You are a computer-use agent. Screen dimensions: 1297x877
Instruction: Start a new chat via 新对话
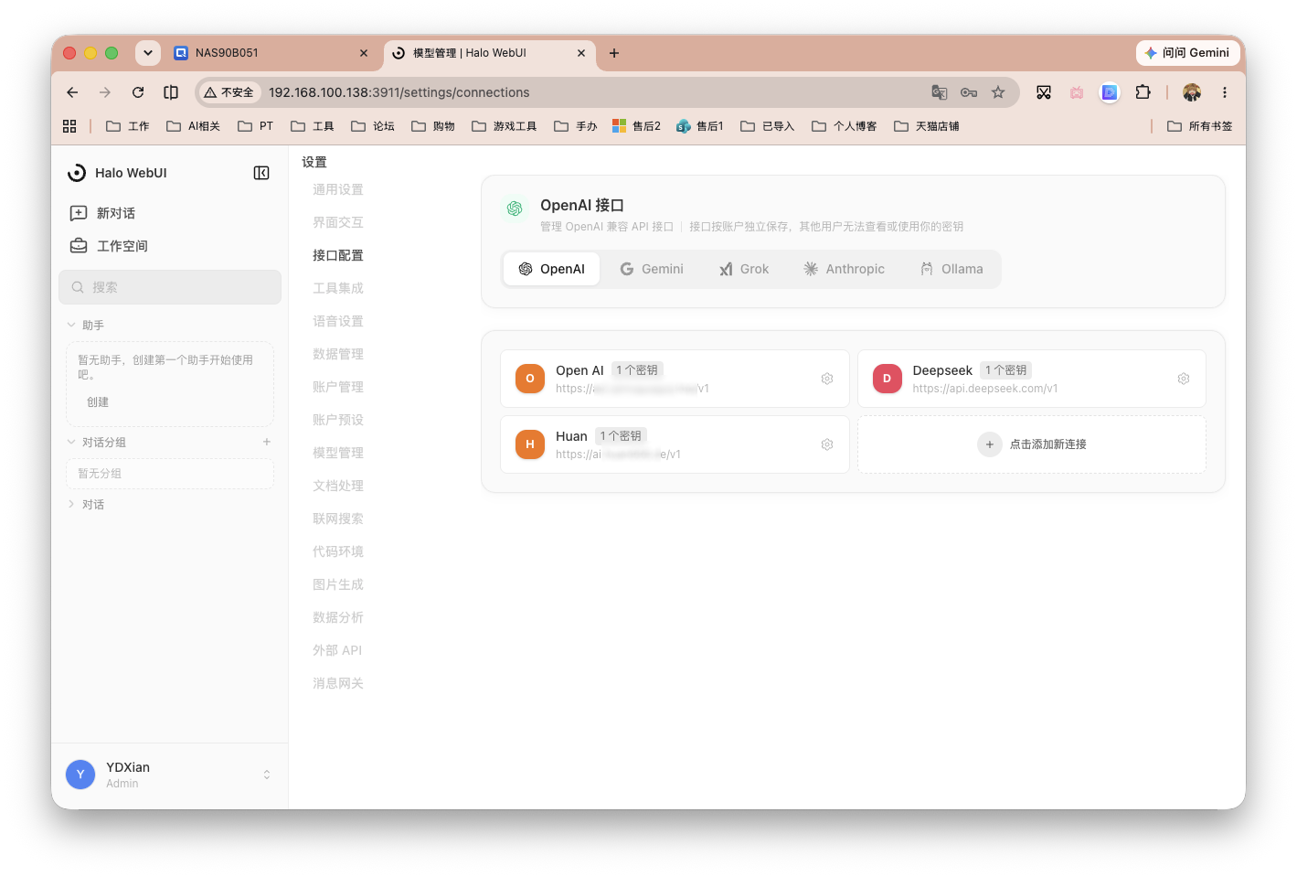click(x=102, y=213)
